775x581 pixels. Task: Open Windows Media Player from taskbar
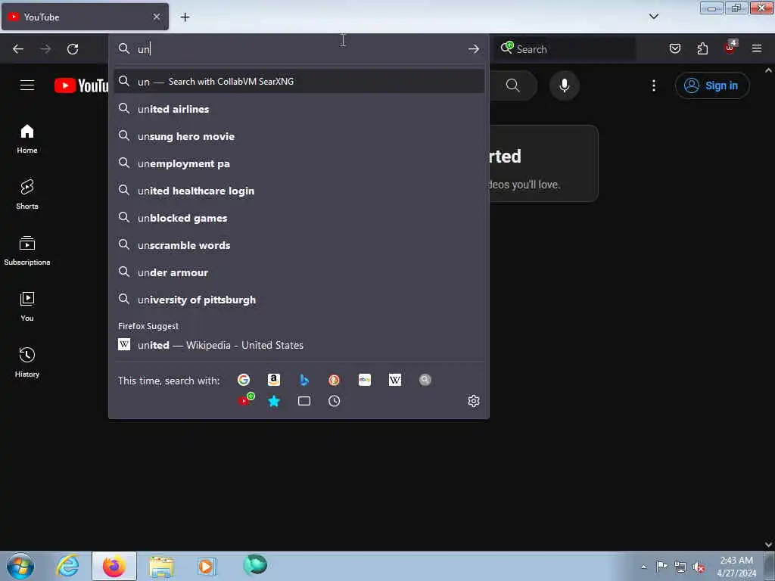(207, 566)
